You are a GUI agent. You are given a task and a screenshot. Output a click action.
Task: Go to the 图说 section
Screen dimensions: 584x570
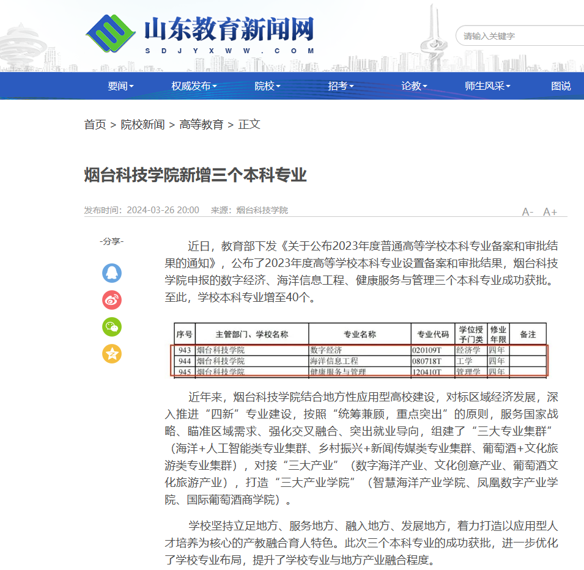pyautogui.click(x=561, y=86)
